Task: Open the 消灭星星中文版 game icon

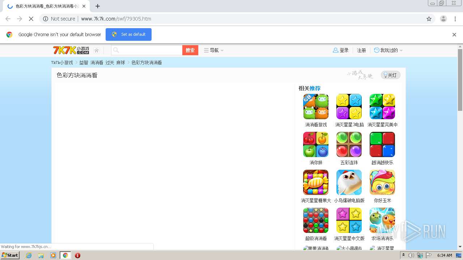Action: point(349,220)
